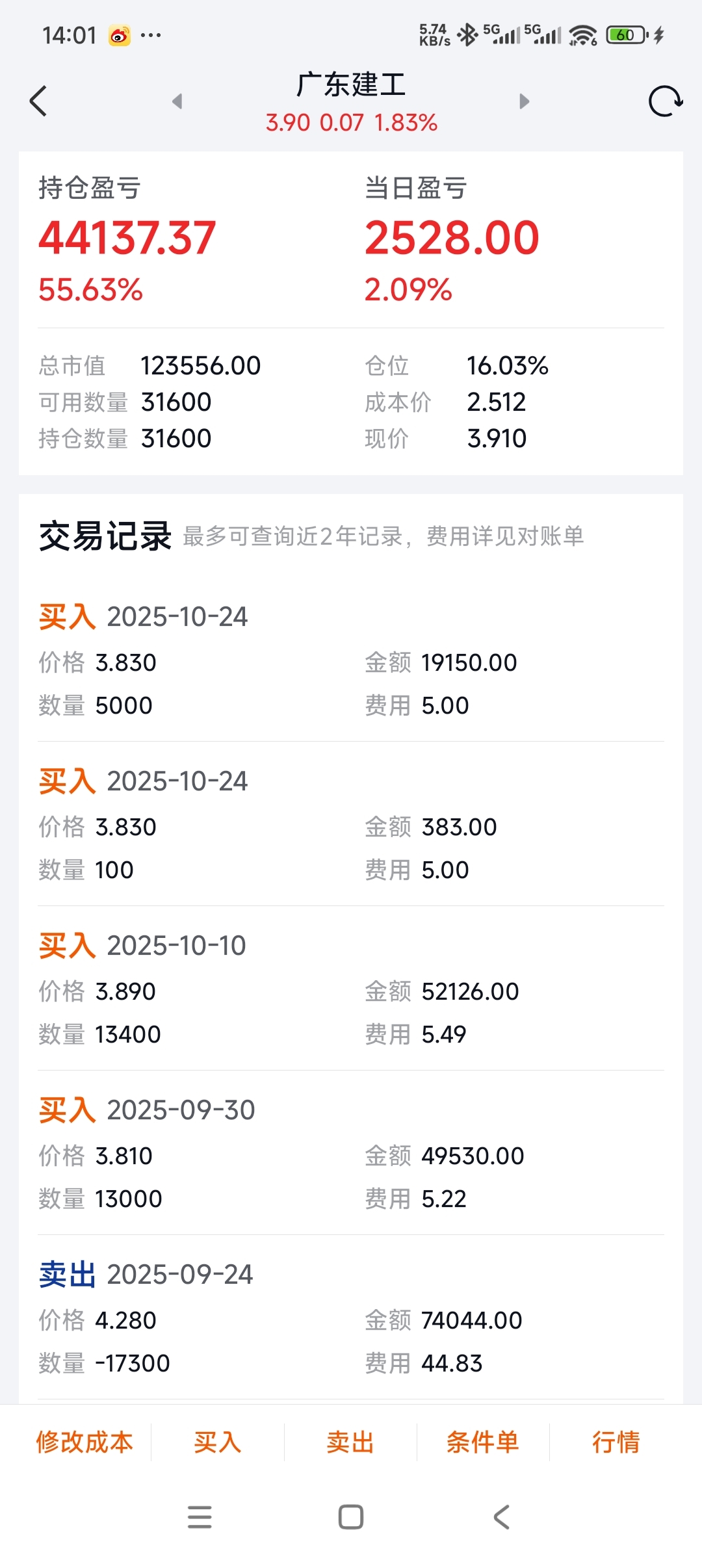The height and width of the screenshot is (1560, 702).
Task: Open the 2025-10-24 buy record of 5000 shares
Action: tap(351, 661)
